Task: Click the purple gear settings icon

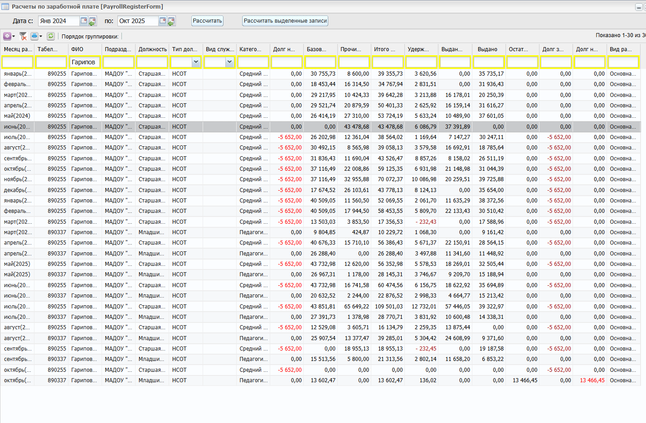Action: pyautogui.click(x=7, y=36)
